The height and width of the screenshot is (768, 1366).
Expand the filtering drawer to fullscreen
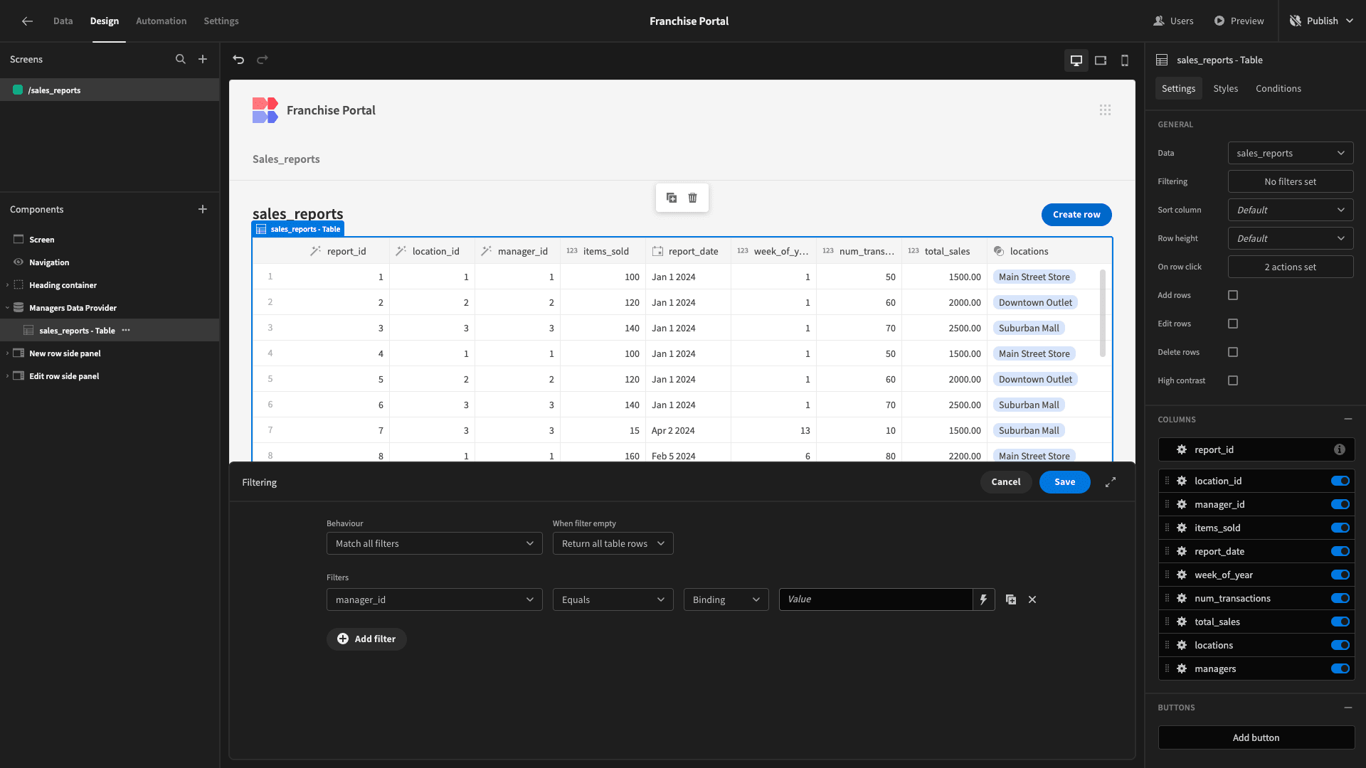pos(1111,482)
